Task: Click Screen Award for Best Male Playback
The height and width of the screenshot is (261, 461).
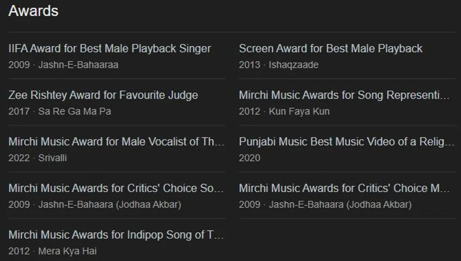Action: 331,48
